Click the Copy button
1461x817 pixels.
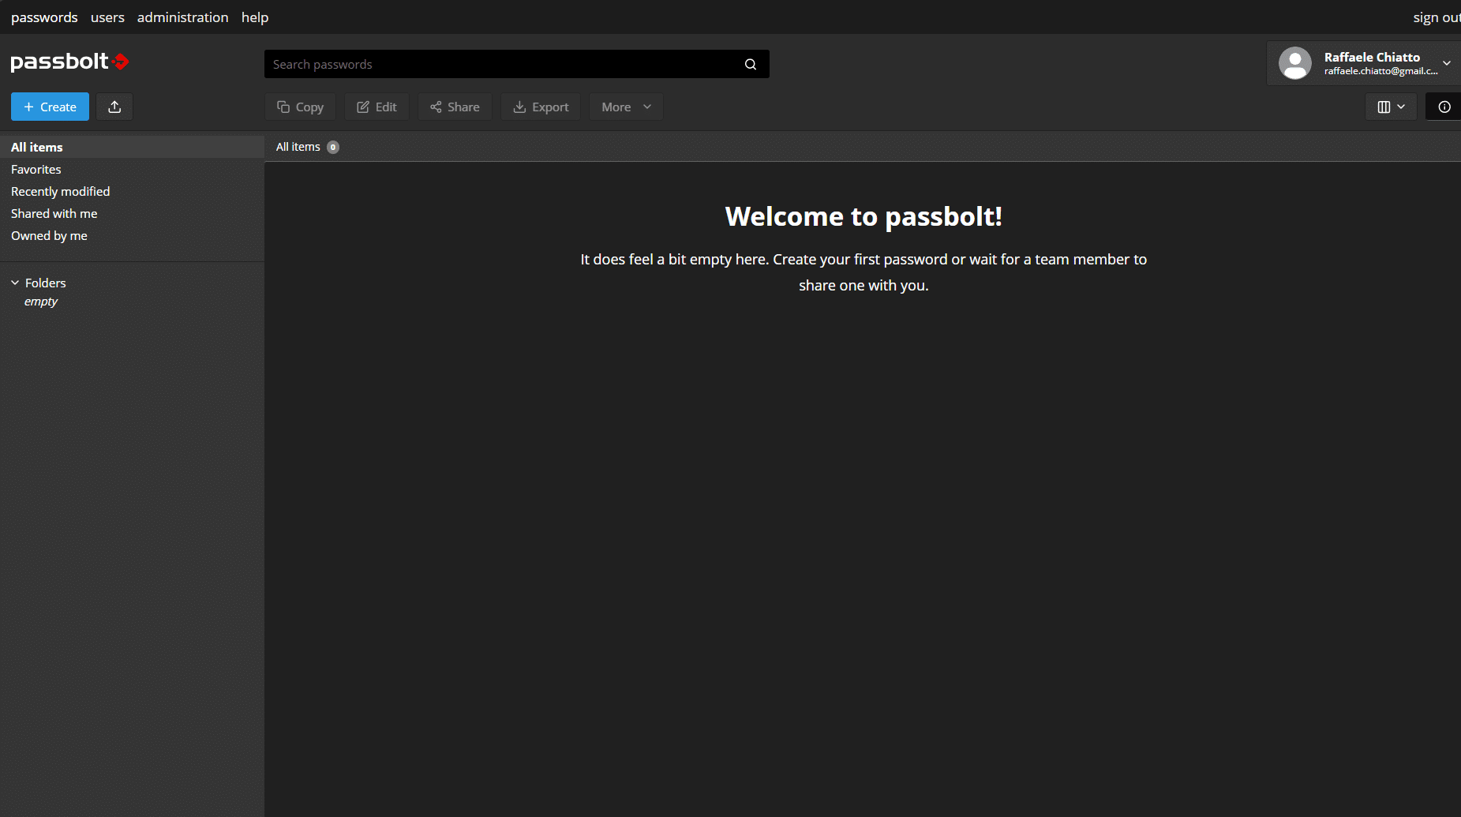300,107
